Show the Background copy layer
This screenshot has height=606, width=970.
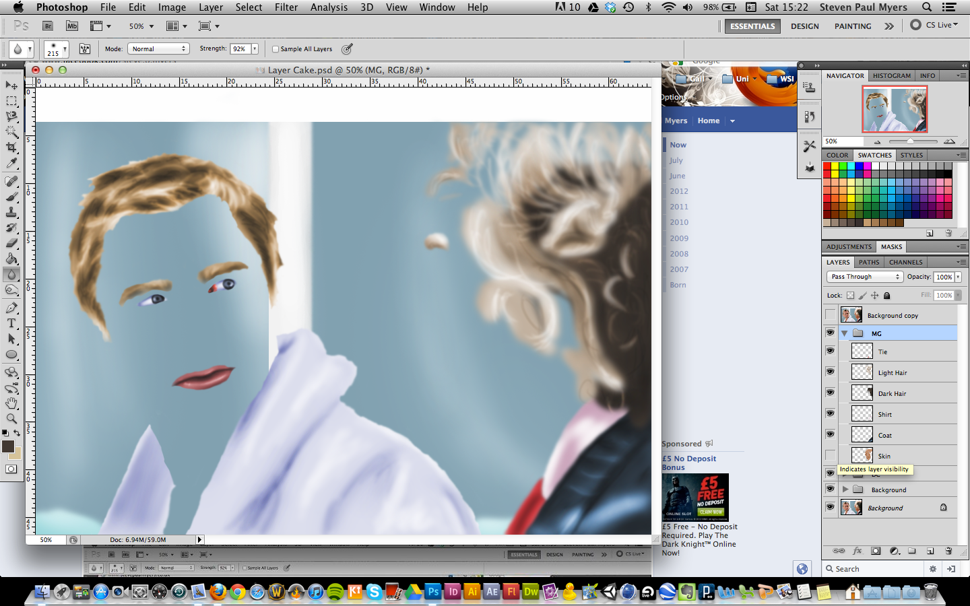coord(830,314)
